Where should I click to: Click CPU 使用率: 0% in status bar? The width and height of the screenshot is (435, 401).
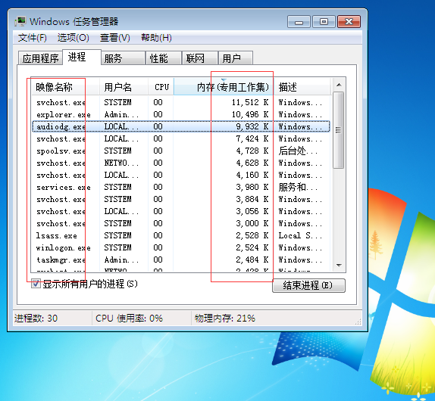click(129, 319)
